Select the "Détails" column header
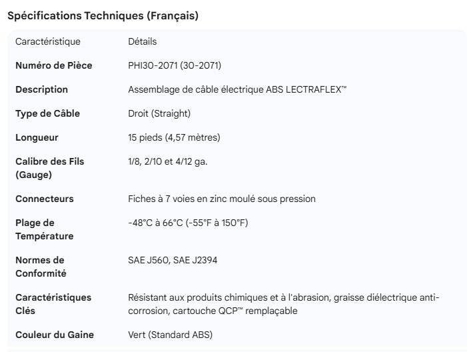 (142, 41)
